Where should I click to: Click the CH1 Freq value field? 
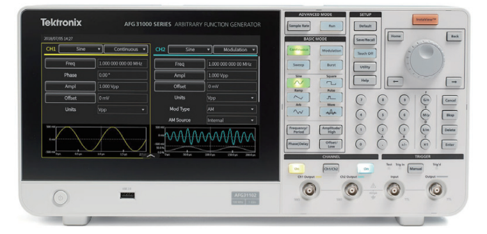[x=122, y=64]
